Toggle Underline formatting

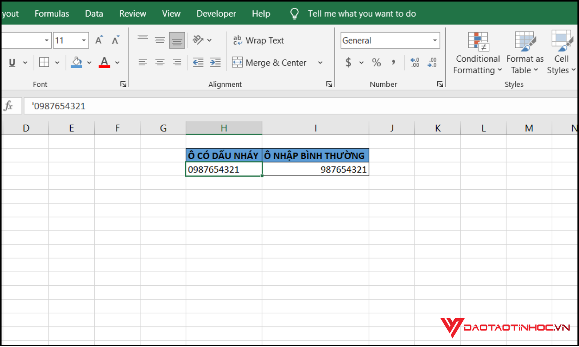[12, 62]
